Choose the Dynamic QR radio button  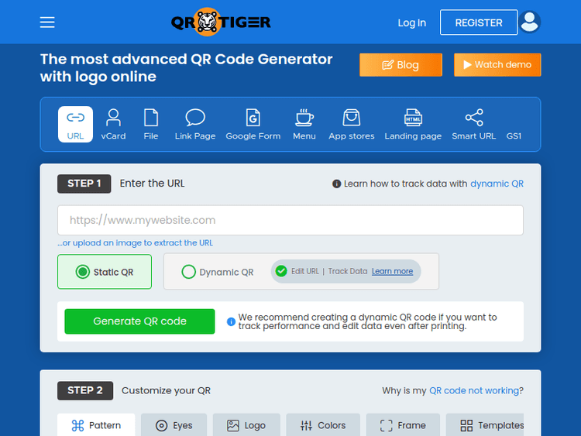point(188,272)
